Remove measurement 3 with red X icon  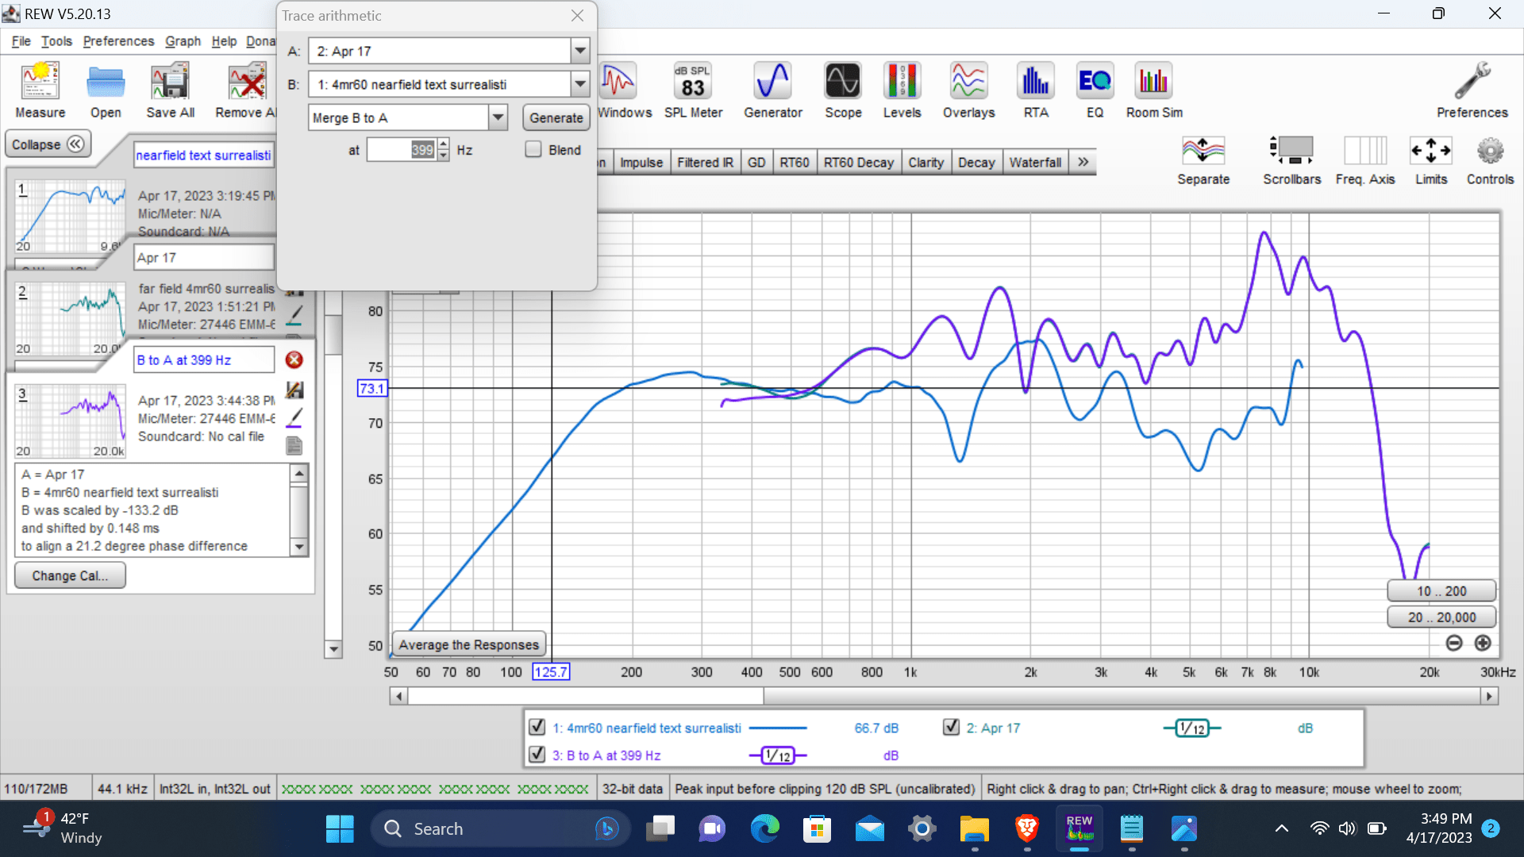click(294, 359)
